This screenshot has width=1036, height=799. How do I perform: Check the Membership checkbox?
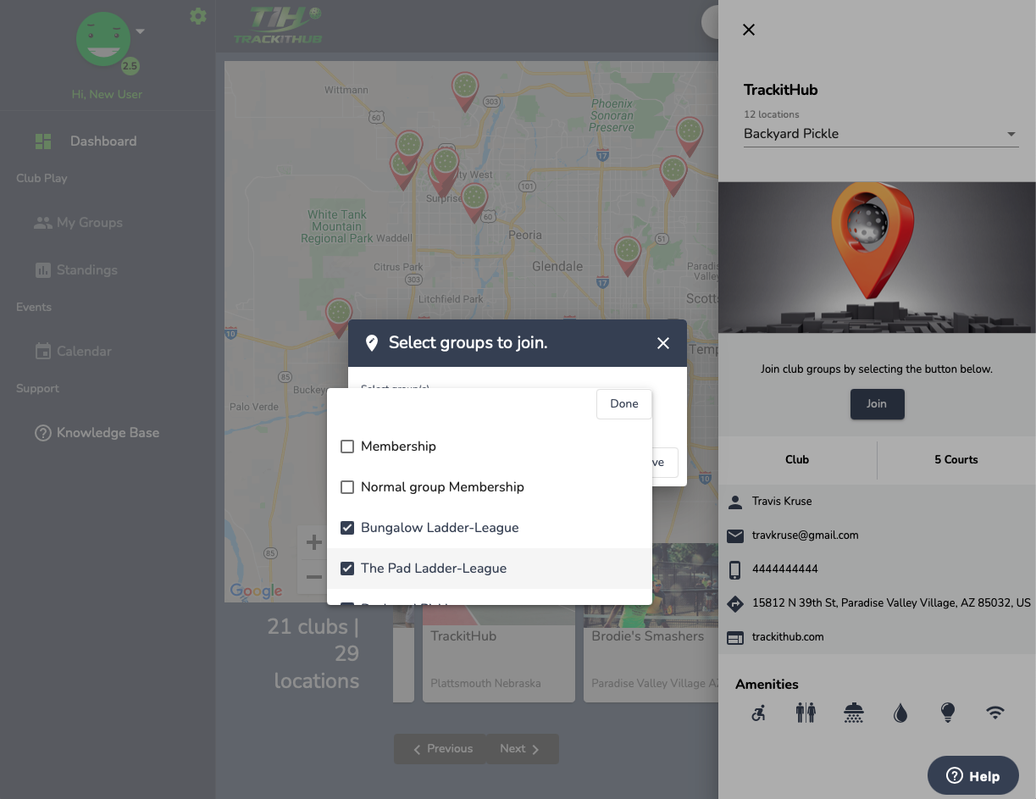tap(347, 447)
